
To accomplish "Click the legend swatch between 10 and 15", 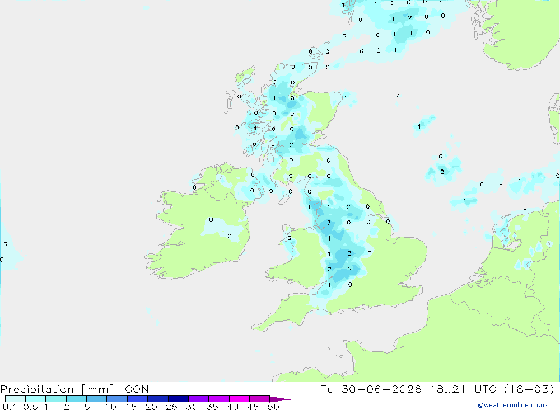I will 117,399.
